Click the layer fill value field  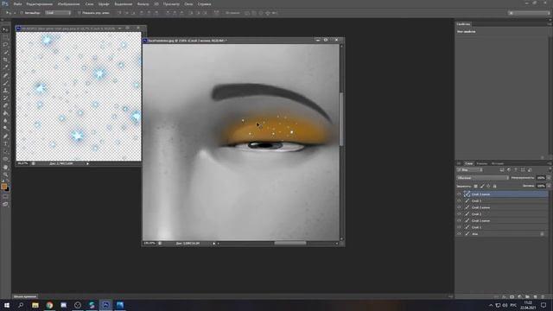tap(541, 186)
